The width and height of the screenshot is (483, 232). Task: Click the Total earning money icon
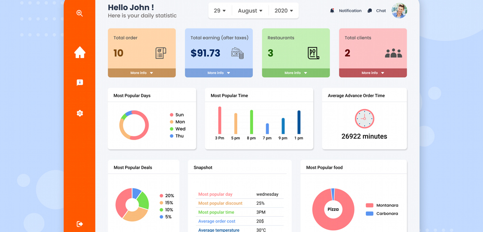tap(238, 53)
